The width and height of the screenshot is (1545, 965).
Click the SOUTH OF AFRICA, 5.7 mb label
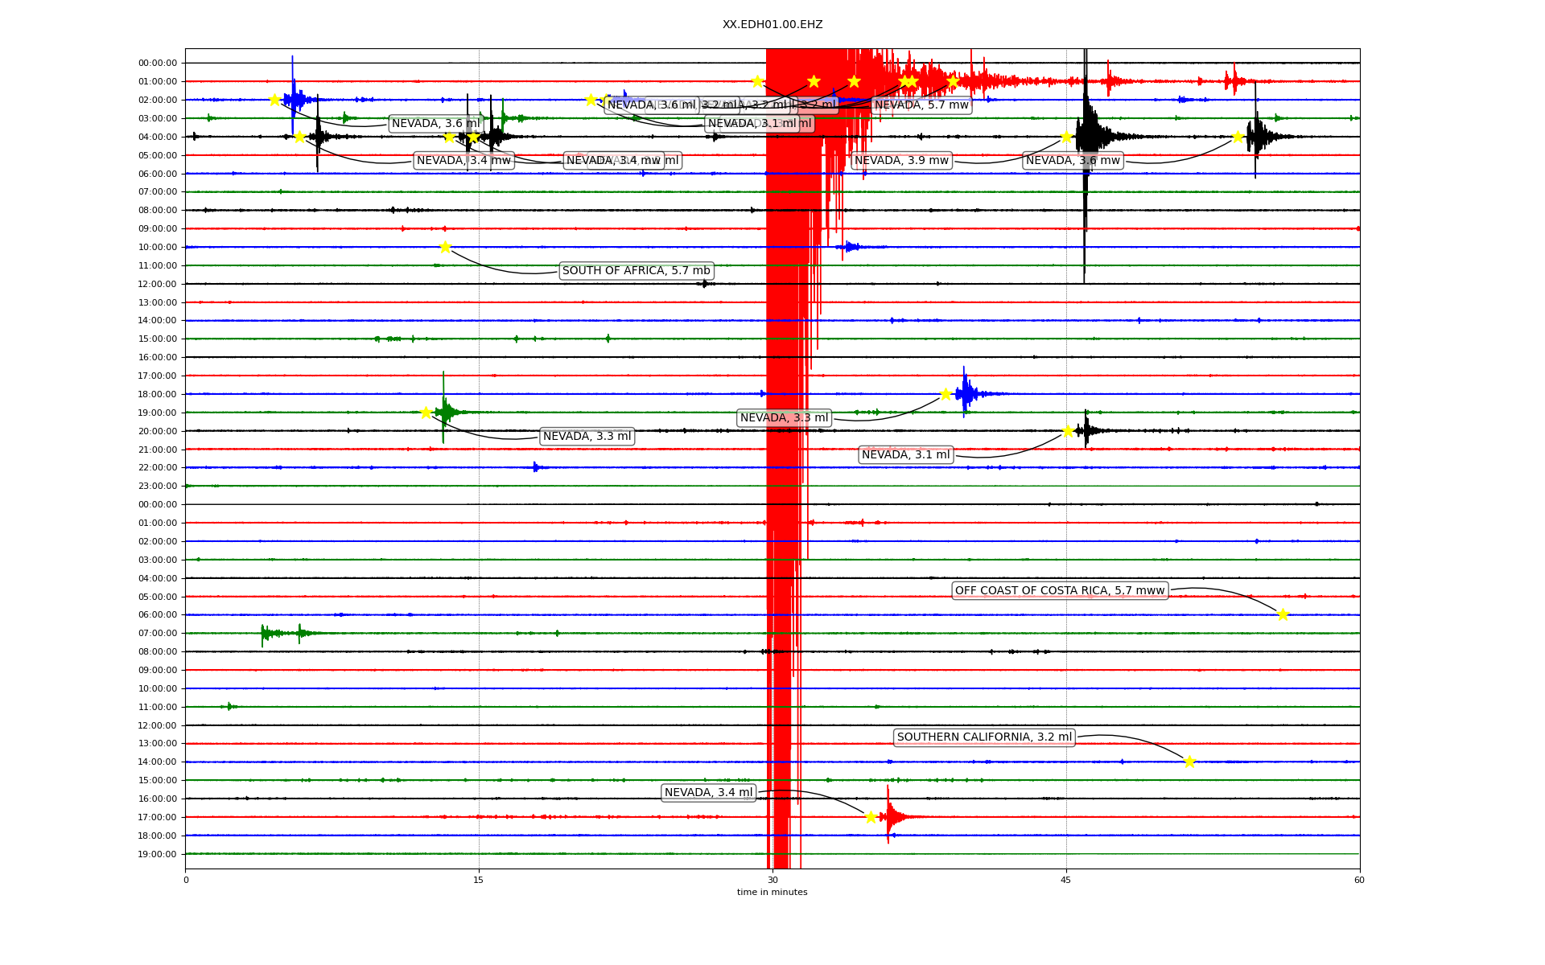pyautogui.click(x=636, y=271)
